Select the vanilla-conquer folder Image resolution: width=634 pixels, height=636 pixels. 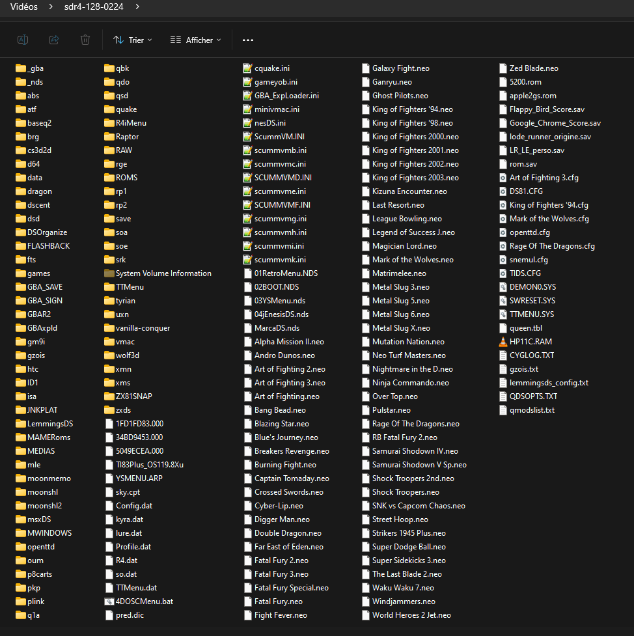point(137,328)
